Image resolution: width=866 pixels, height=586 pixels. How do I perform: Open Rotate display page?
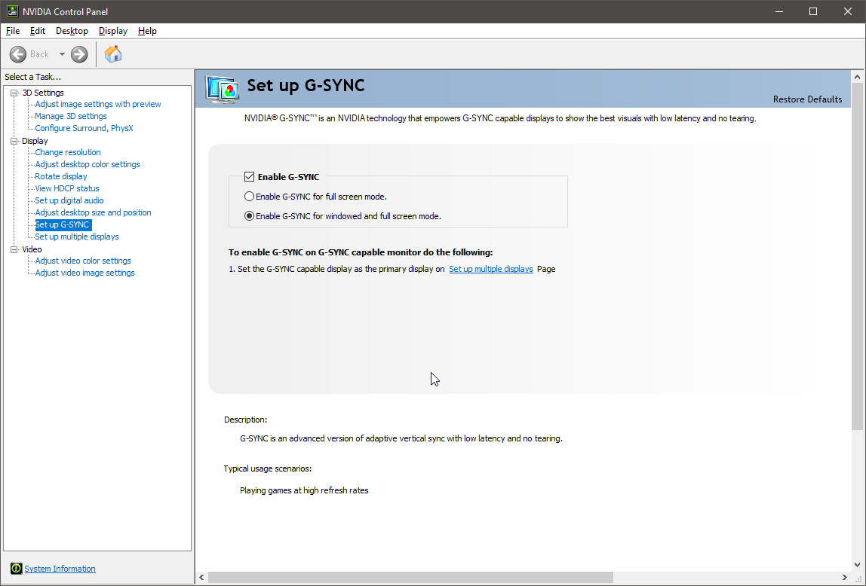(x=61, y=176)
